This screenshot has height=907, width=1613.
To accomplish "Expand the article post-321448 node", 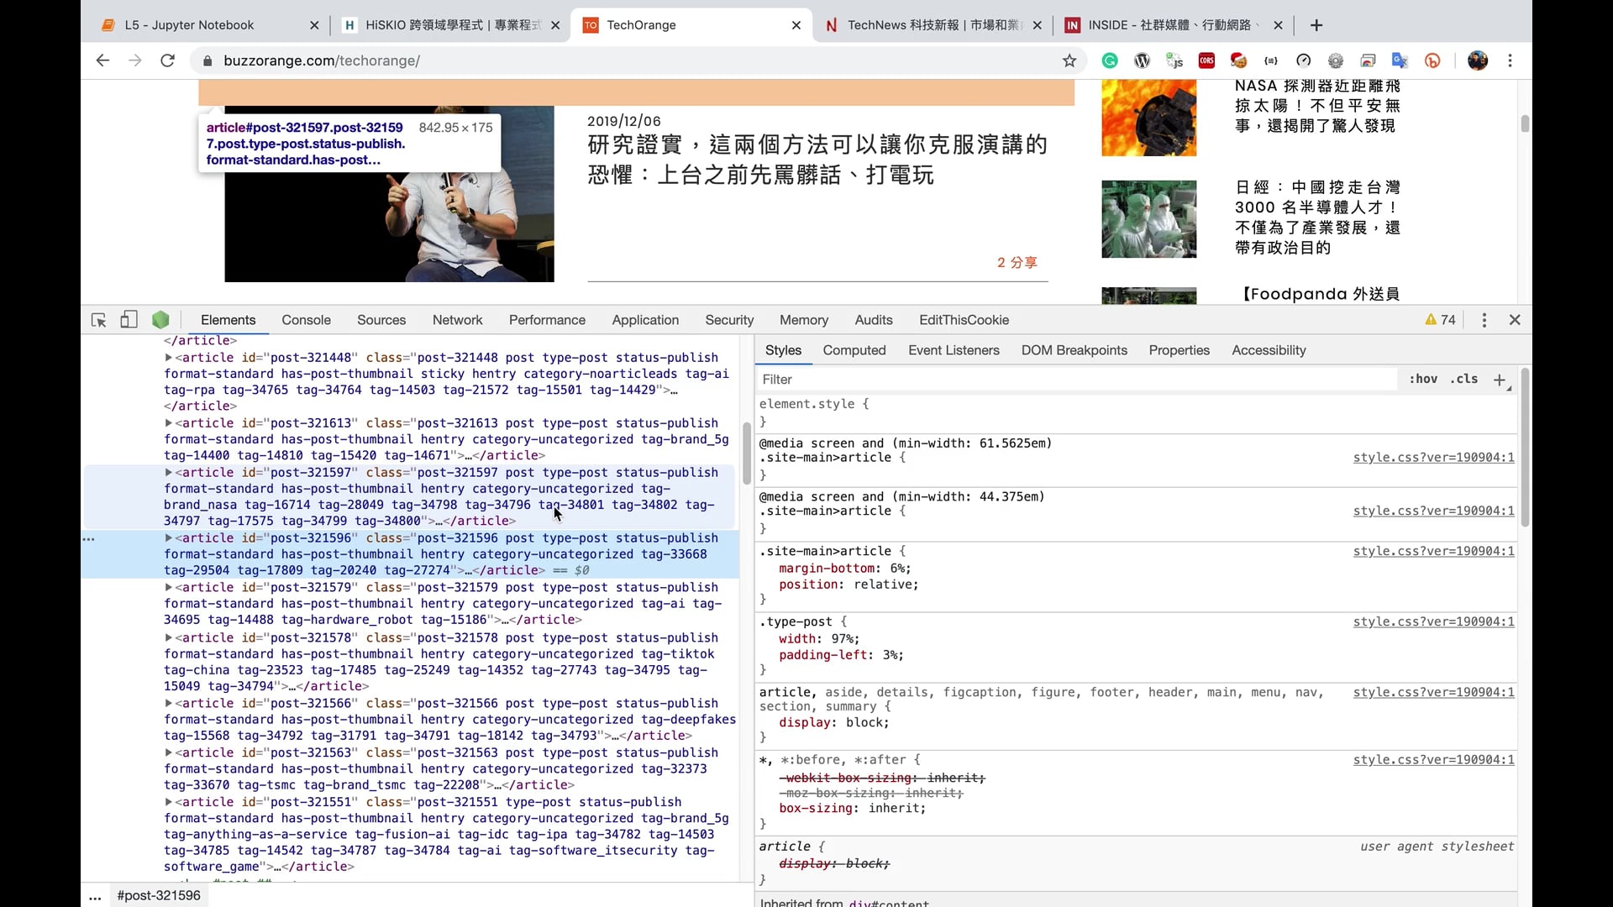I will click(x=169, y=358).
